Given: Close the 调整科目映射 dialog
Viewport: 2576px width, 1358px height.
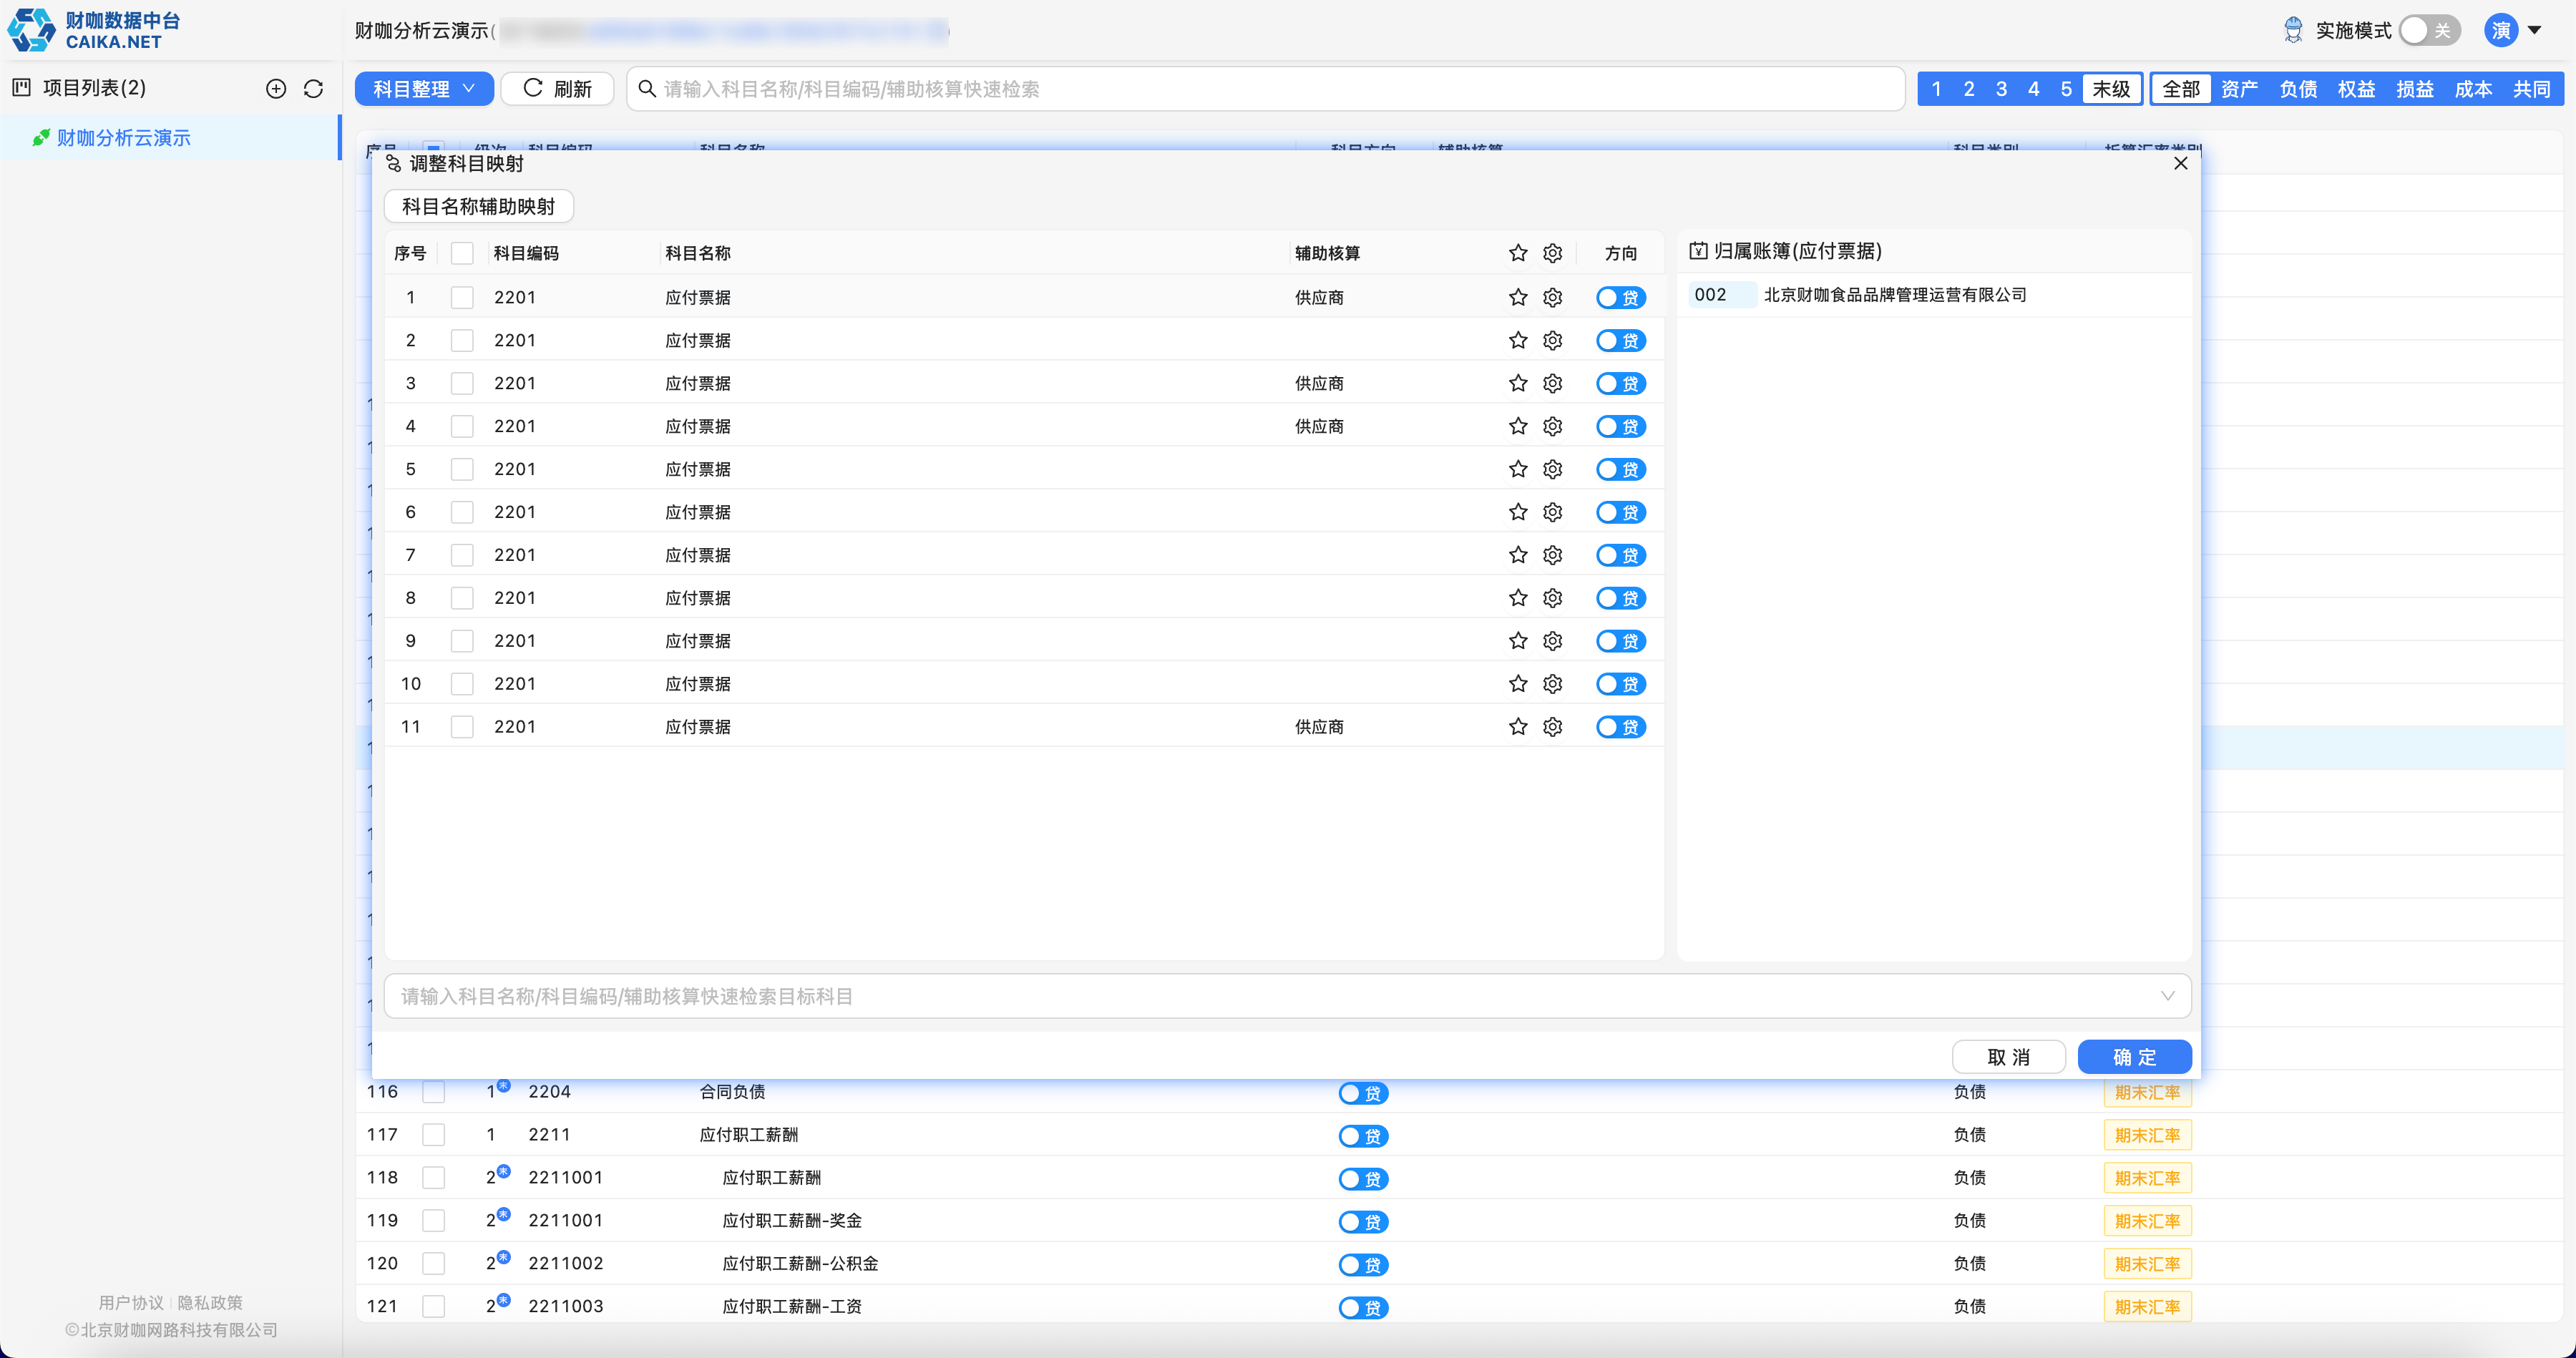Looking at the screenshot, I should point(2180,163).
